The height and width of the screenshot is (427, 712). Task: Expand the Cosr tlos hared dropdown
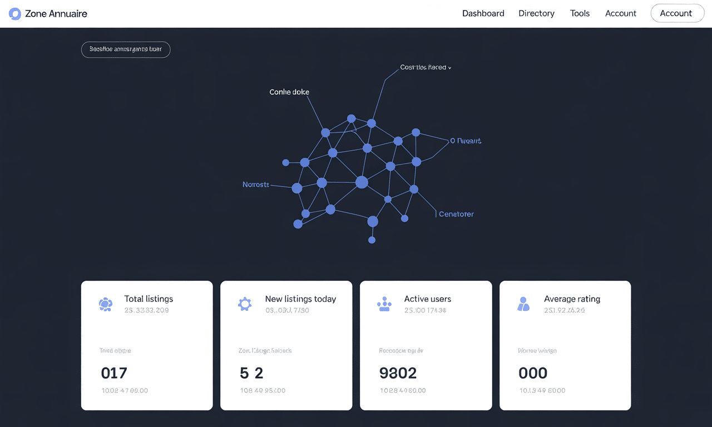coord(426,67)
